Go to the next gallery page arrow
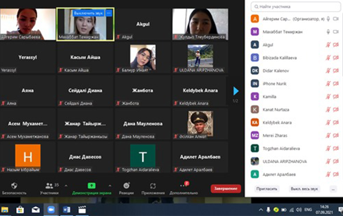The width and height of the screenshot is (343, 216). (236, 91)
